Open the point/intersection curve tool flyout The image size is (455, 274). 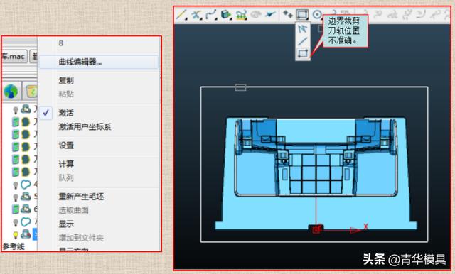197,14
